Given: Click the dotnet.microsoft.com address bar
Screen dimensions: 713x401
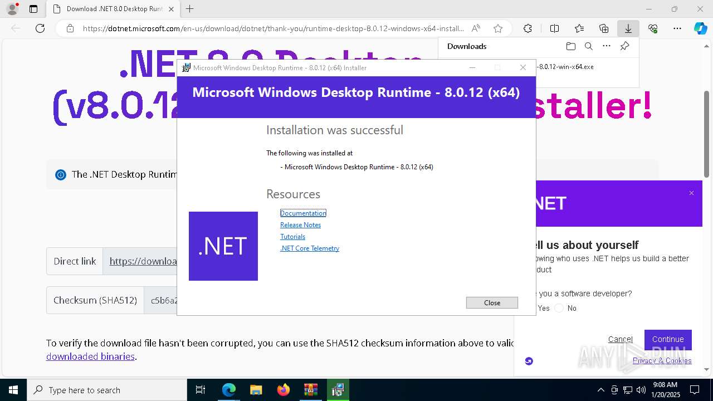Looking at the screenshot, I should (273, 28).
